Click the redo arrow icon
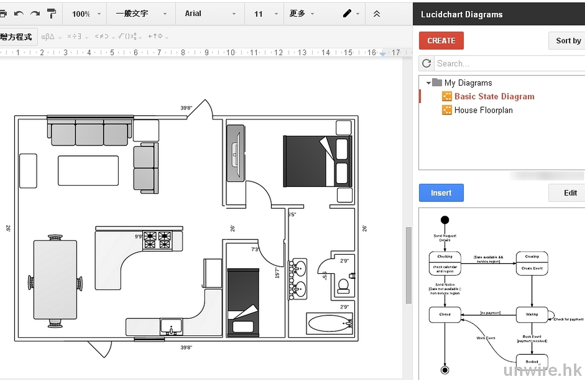This screenshot has width=585, height=380. click(35, 14)
